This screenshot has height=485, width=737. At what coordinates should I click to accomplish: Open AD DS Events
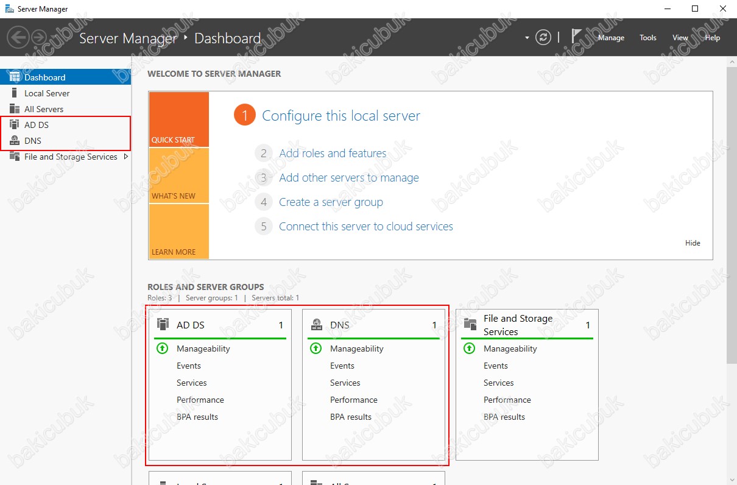click(x=189, y=366)
